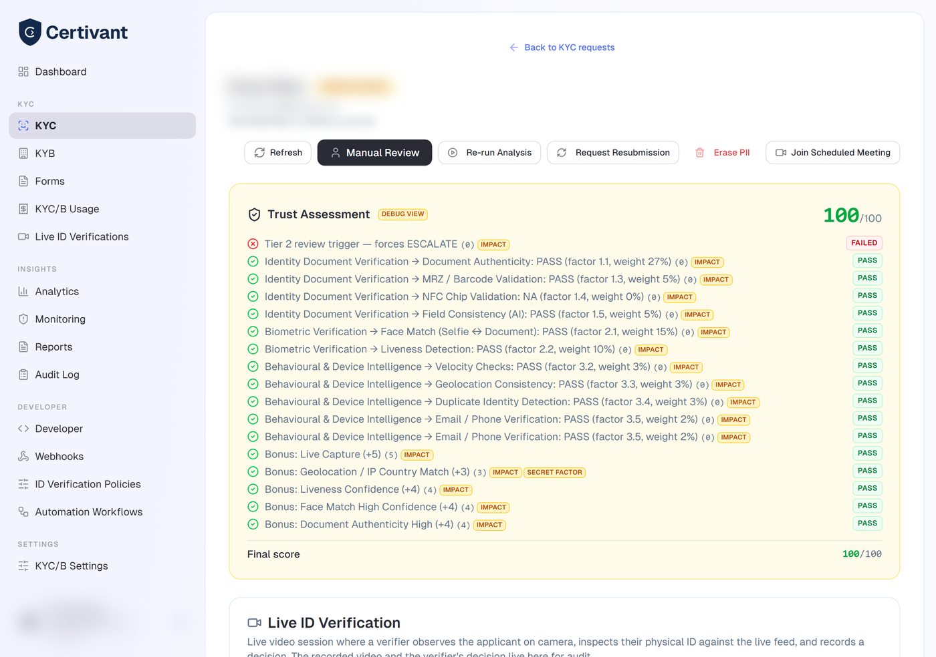Open Live ID Verifications page

coord(102,236)
